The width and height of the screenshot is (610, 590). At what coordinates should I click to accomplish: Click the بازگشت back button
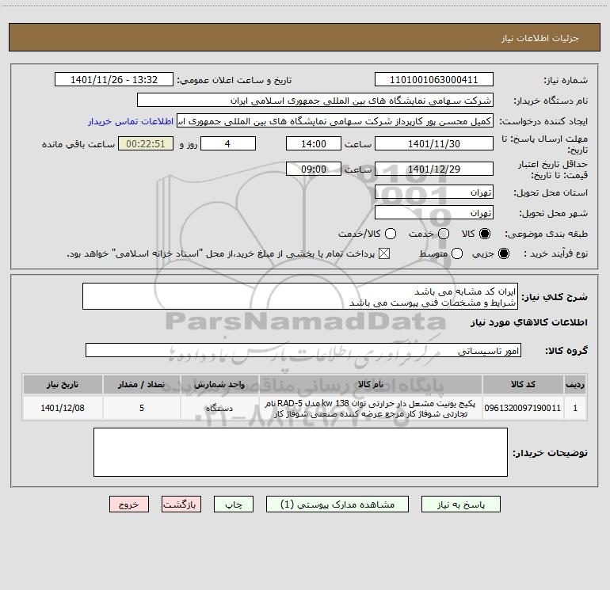181,504
